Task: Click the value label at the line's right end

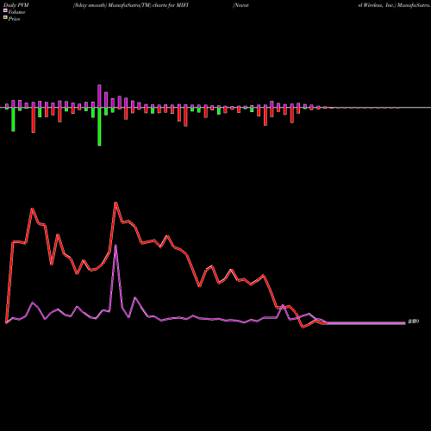Action: 414,322
